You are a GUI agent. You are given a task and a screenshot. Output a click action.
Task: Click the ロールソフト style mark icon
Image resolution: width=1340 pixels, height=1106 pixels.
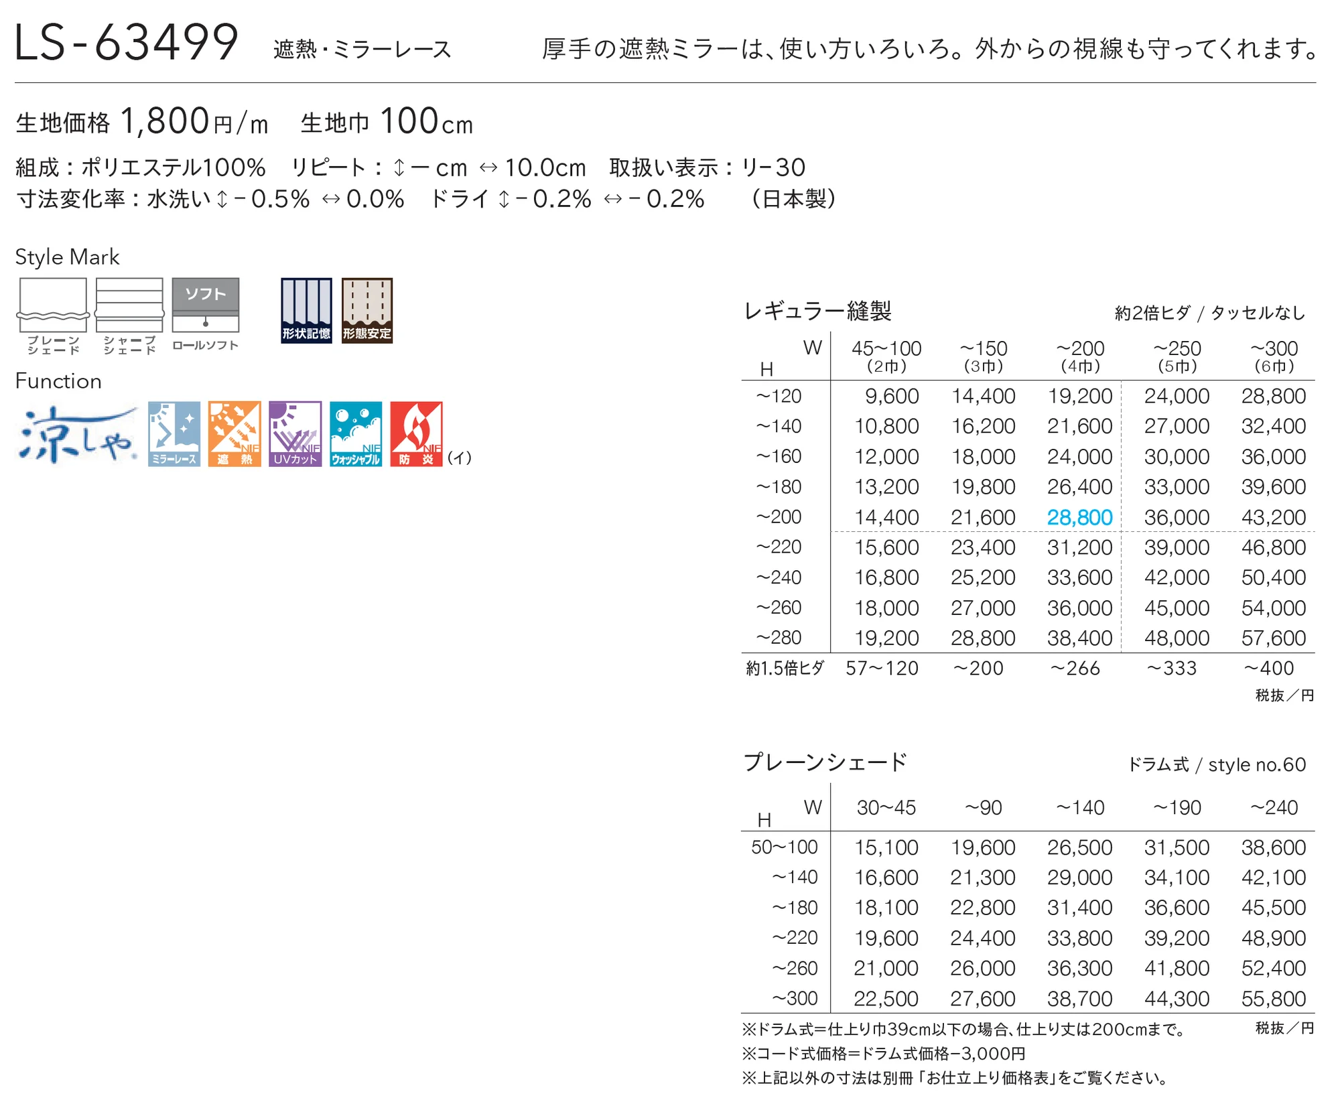pyautogui.click(x=206, y=314)
